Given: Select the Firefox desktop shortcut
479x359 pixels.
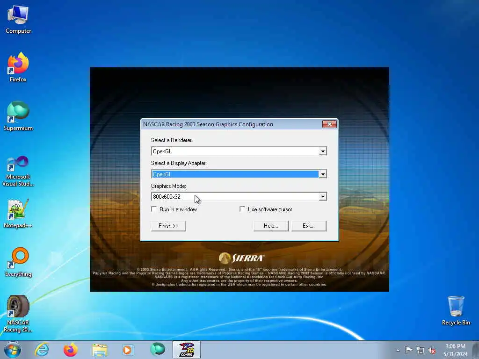Looking at the screenshot, I should pyautogui.click(x=18, y=67).
